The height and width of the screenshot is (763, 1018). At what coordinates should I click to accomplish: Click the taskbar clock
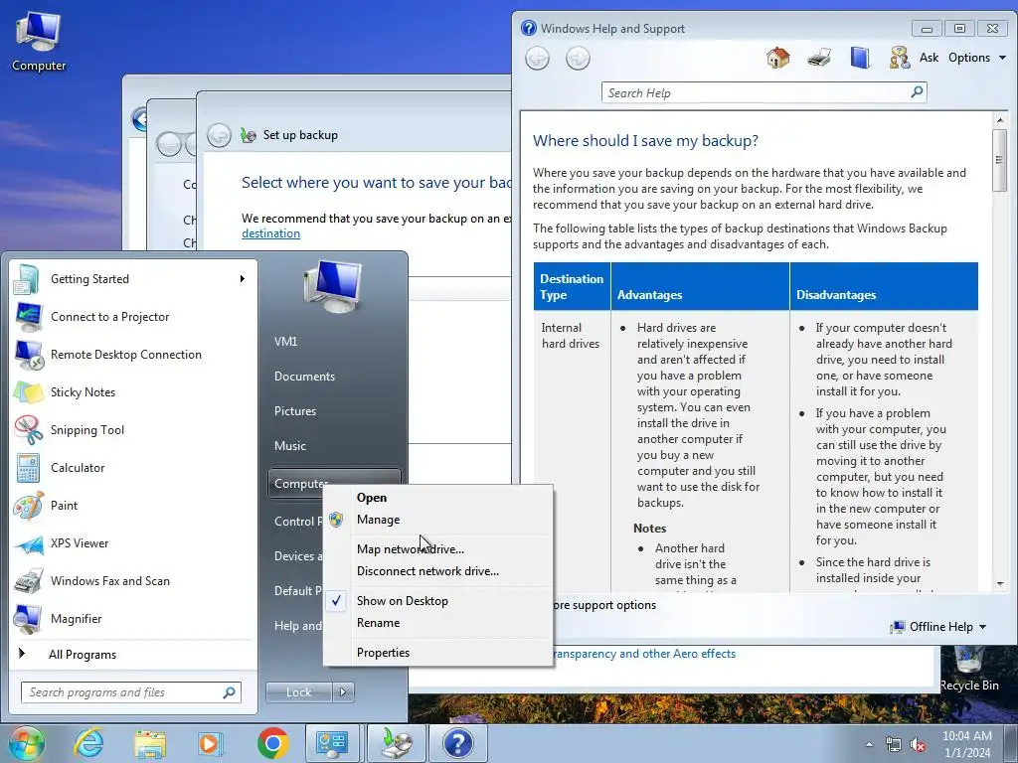click(966, 744)
